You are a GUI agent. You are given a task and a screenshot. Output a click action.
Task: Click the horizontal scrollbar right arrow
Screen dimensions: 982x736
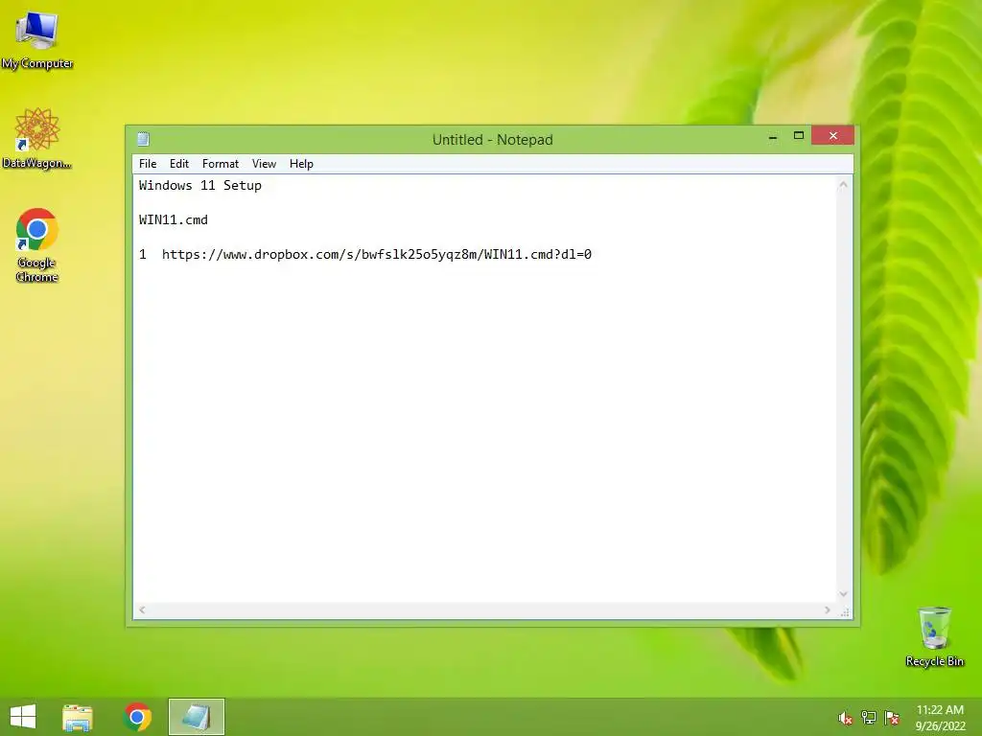[x=828, y=609]
